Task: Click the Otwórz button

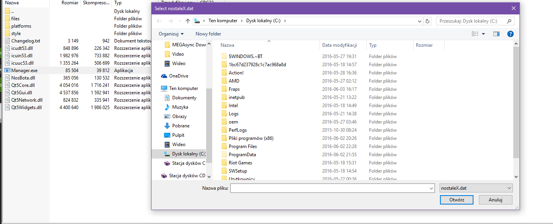Action: click(457, 200)
